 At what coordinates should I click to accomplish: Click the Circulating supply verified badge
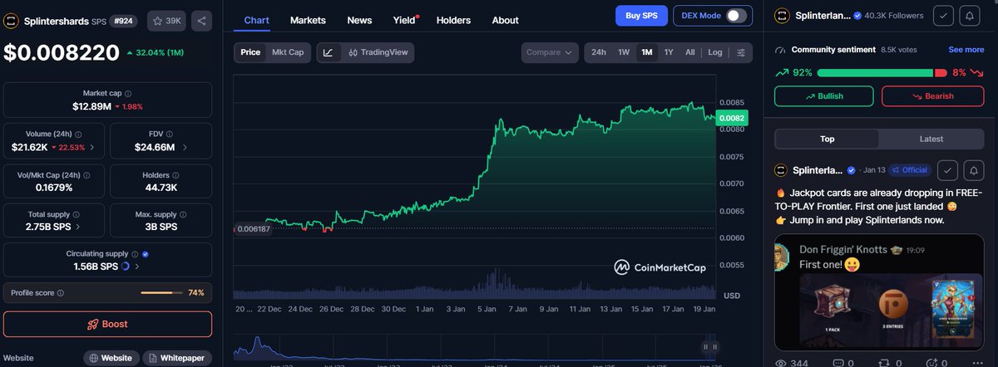coord(146,254)
